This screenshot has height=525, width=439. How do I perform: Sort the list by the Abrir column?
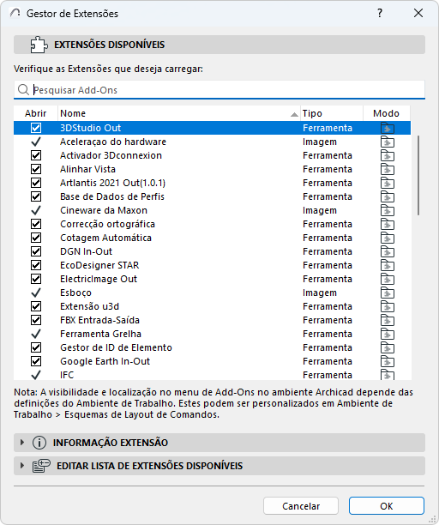tap(36, 113)
